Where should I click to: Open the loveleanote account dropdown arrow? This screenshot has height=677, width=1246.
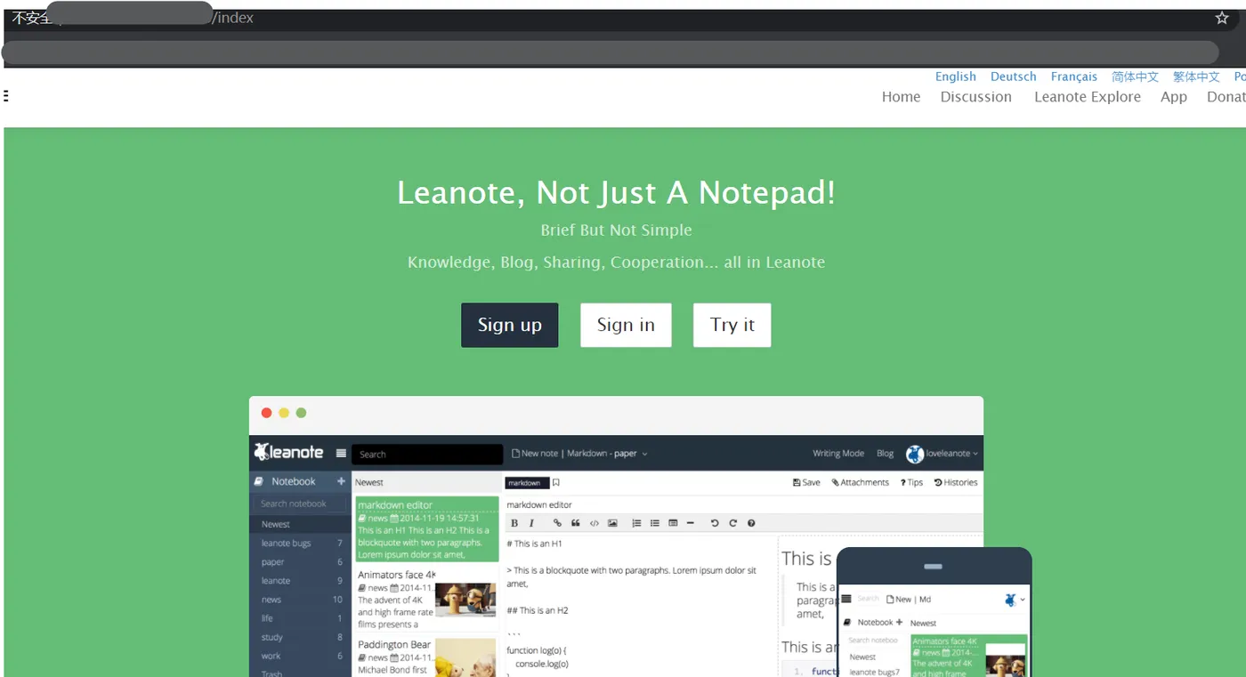point(975,454)
